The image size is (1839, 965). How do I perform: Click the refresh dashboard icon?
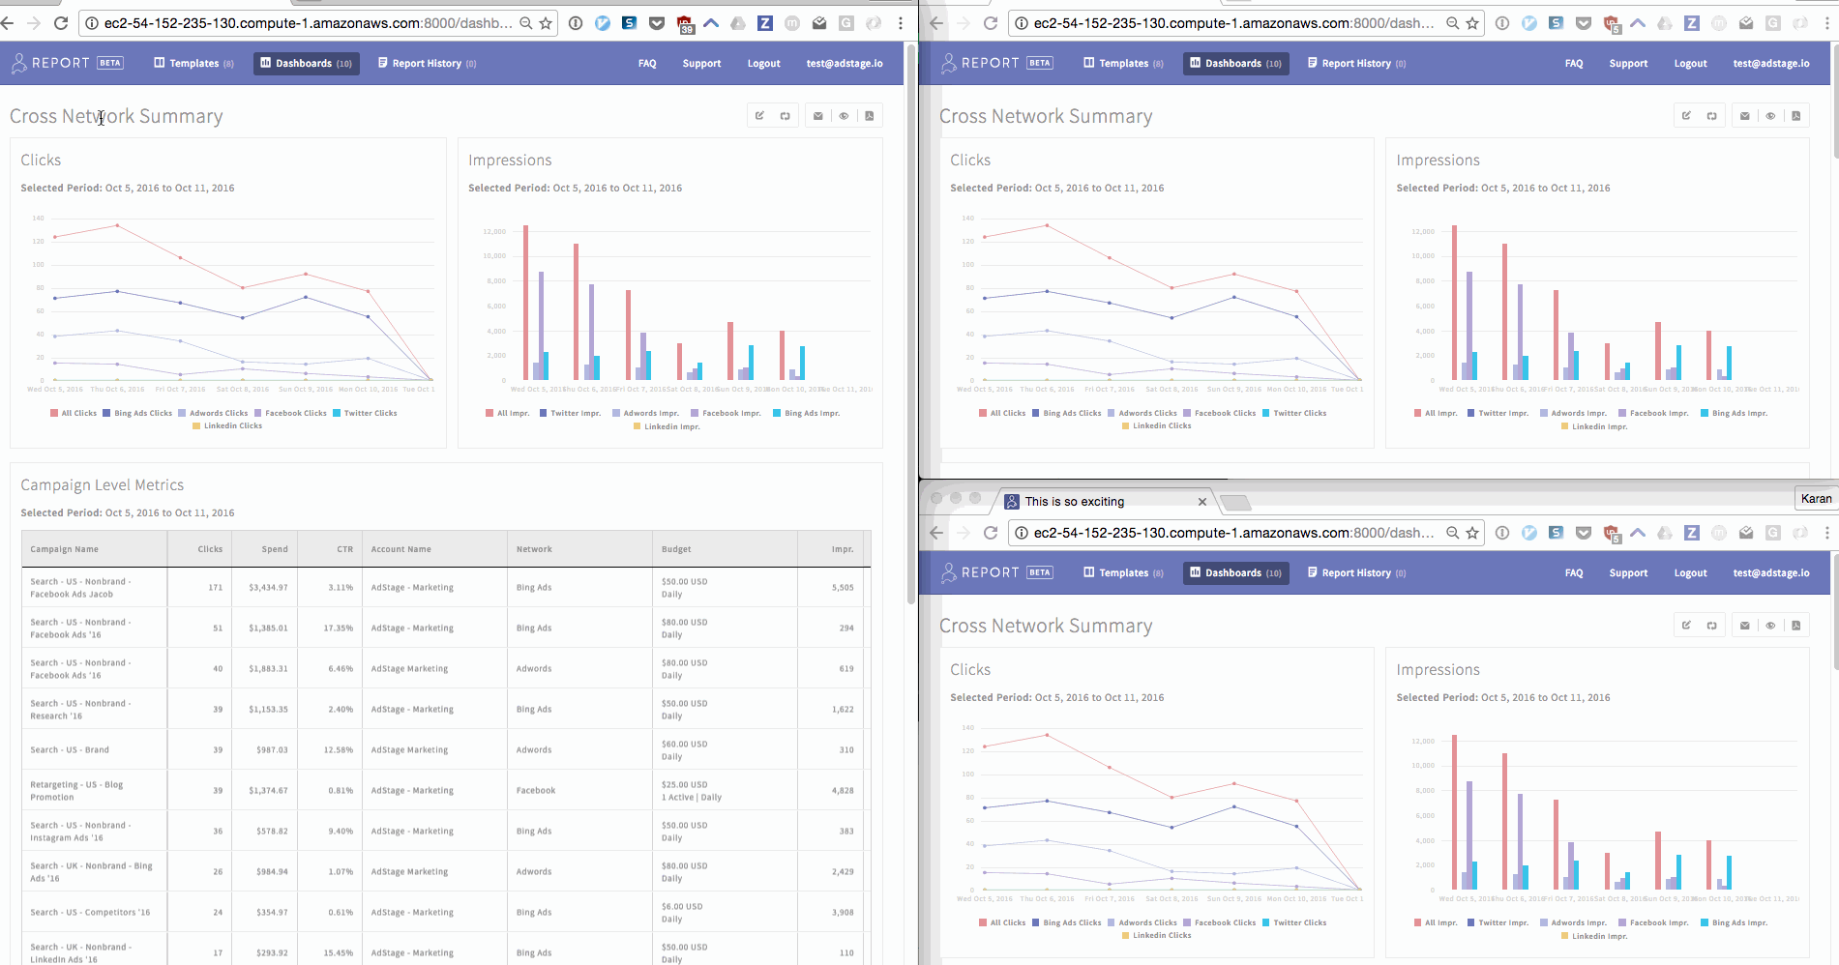tap(785, 115)
